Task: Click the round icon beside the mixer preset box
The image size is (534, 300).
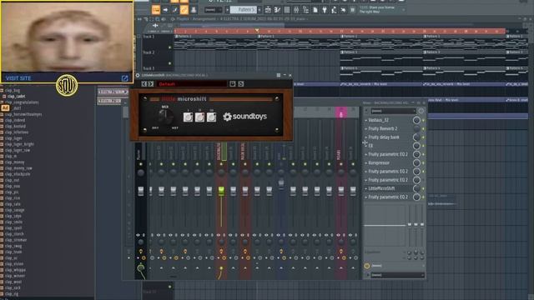Action: (x=421, y=111)
